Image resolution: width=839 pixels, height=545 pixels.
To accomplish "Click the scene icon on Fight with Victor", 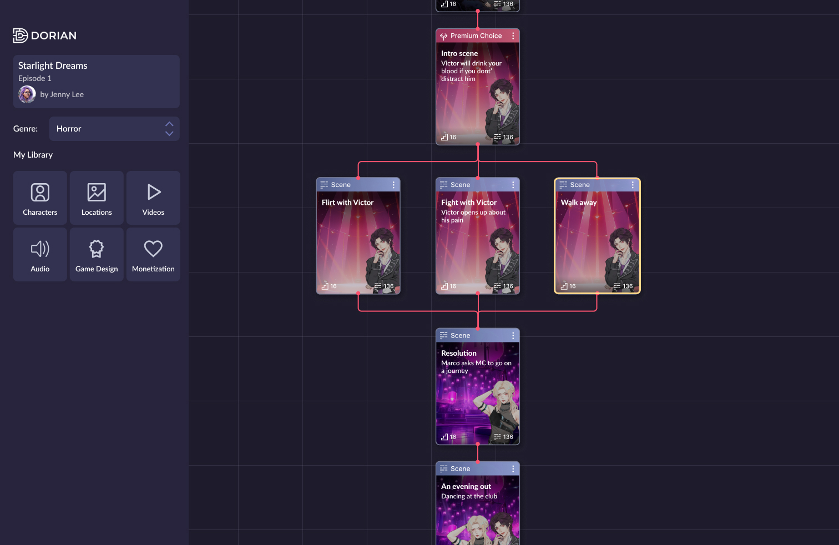I will (443, 185).
